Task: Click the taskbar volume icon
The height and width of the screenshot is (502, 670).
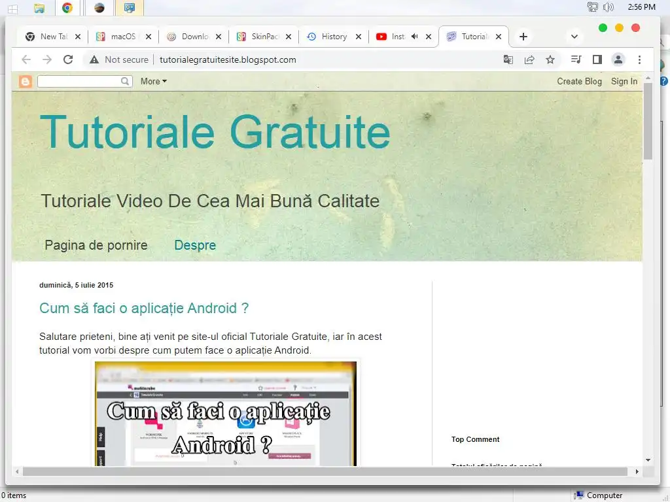Action: [608, 7]
